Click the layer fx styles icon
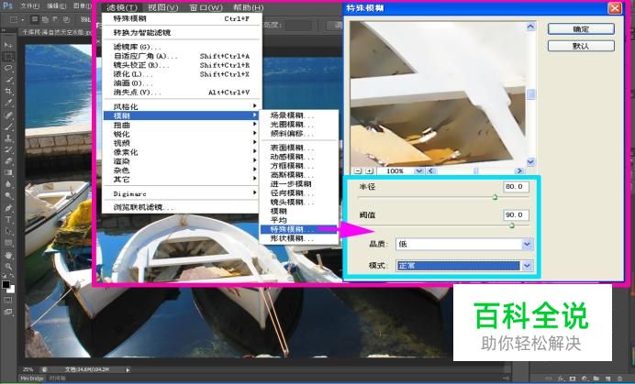 tap(562, 379)
